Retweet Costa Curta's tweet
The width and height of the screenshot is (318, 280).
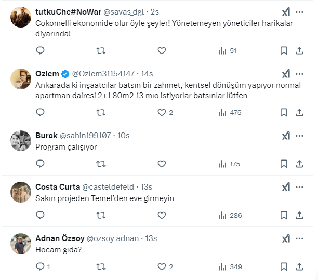[101, 215]
